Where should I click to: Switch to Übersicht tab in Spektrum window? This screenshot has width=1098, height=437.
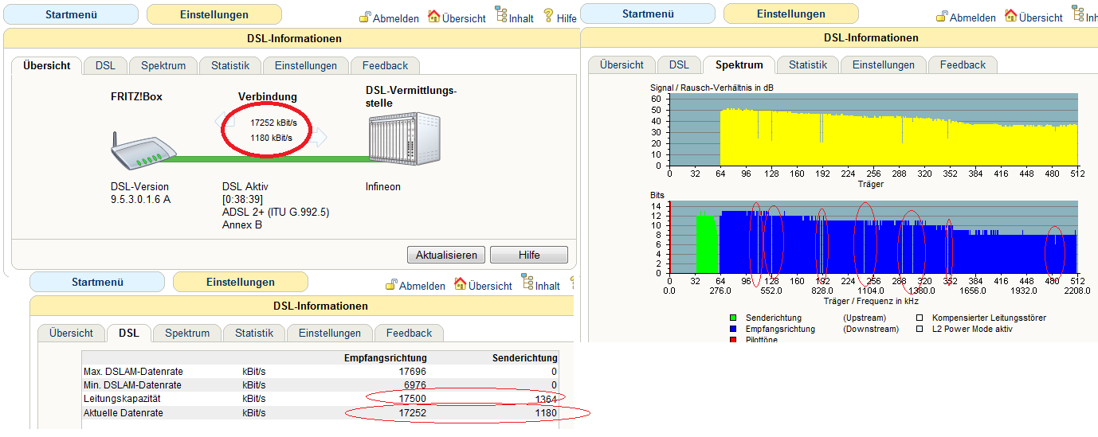click(622, 64)
